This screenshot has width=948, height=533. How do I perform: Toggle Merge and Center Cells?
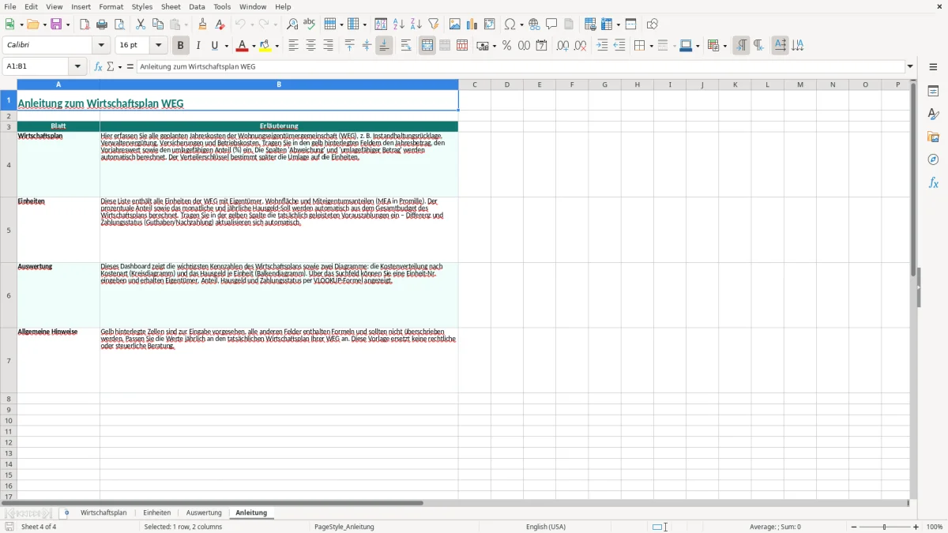tap(427, 46)
